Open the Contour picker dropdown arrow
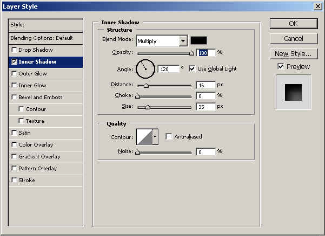The width and height of the screenshot is (325, 236). coord(155,137)
